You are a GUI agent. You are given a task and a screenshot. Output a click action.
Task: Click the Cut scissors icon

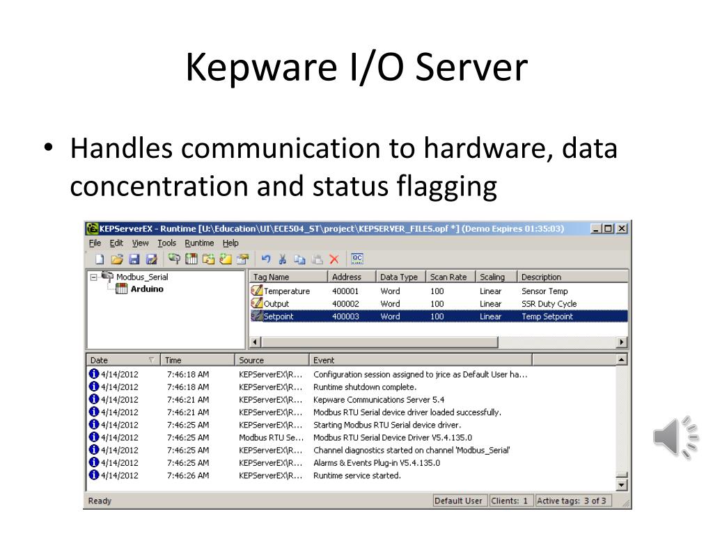click(283, 259)
